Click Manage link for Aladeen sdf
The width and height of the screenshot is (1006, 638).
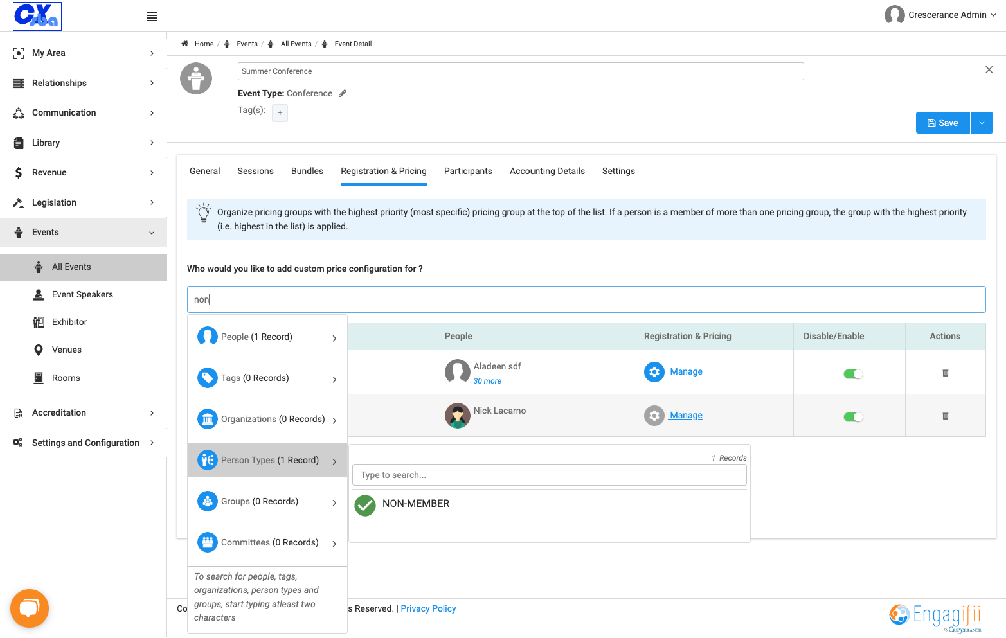(x=686, y=371)
